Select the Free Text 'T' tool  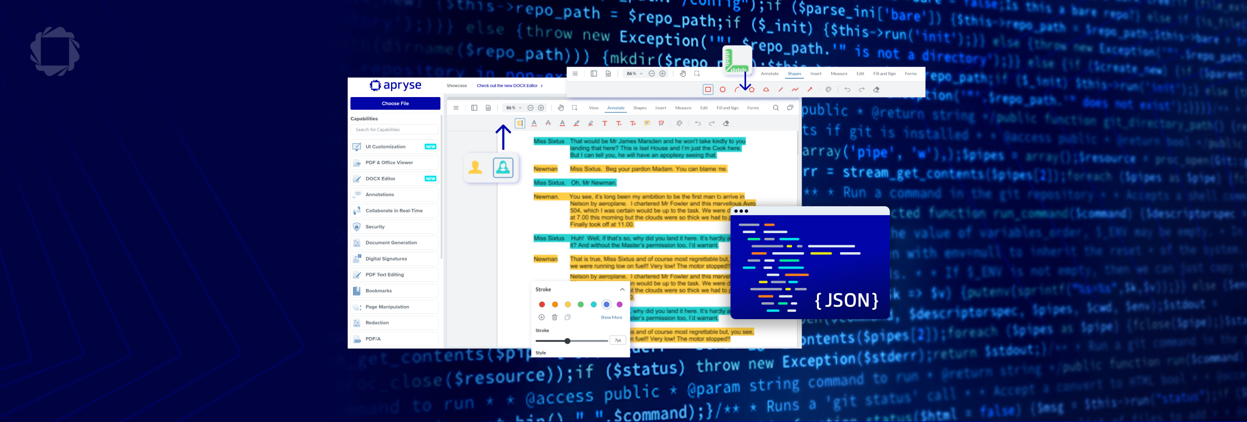604,123
